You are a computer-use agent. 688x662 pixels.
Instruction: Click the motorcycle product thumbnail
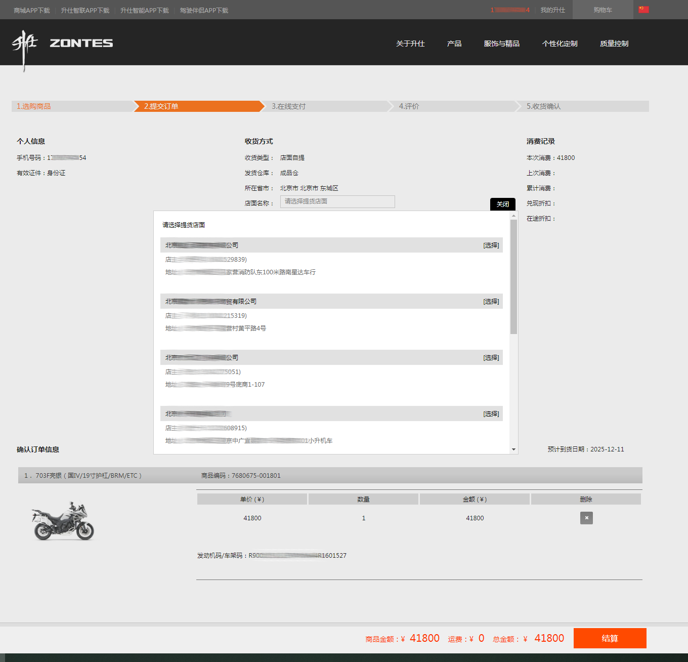coord(63,521)
